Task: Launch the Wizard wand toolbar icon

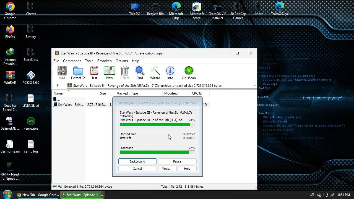Action: coord(155,73)
